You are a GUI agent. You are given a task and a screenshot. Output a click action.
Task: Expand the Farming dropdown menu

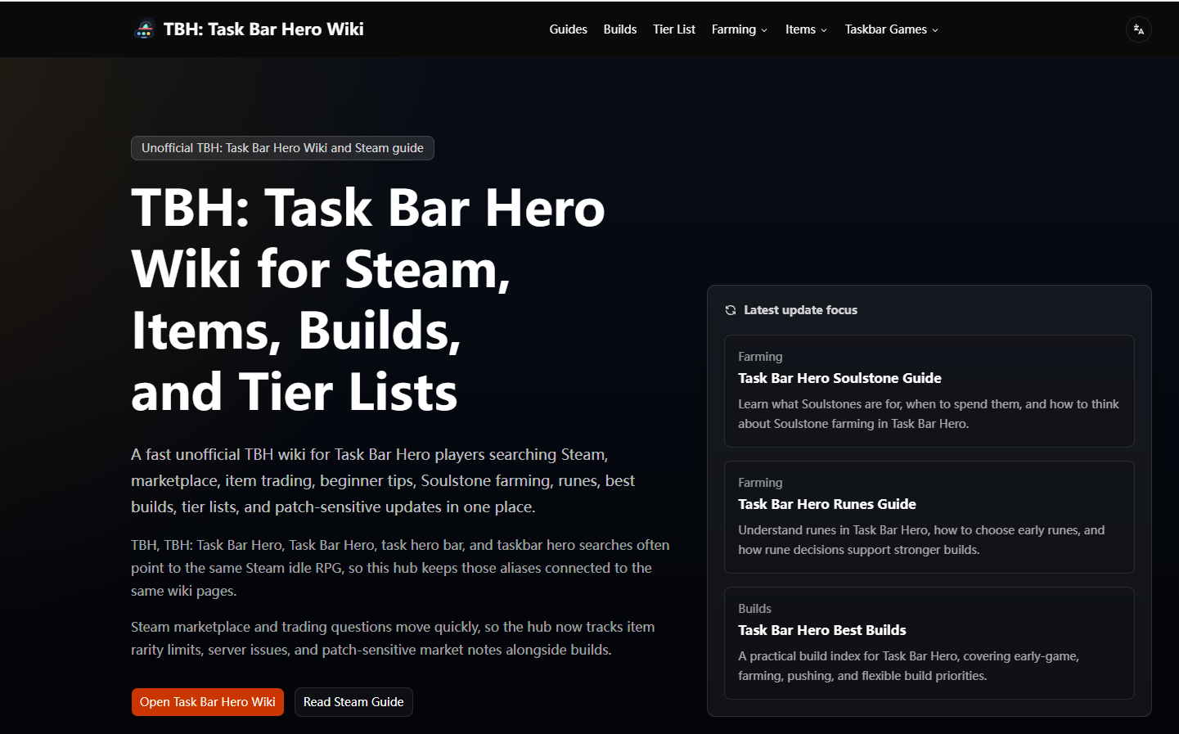740,29
